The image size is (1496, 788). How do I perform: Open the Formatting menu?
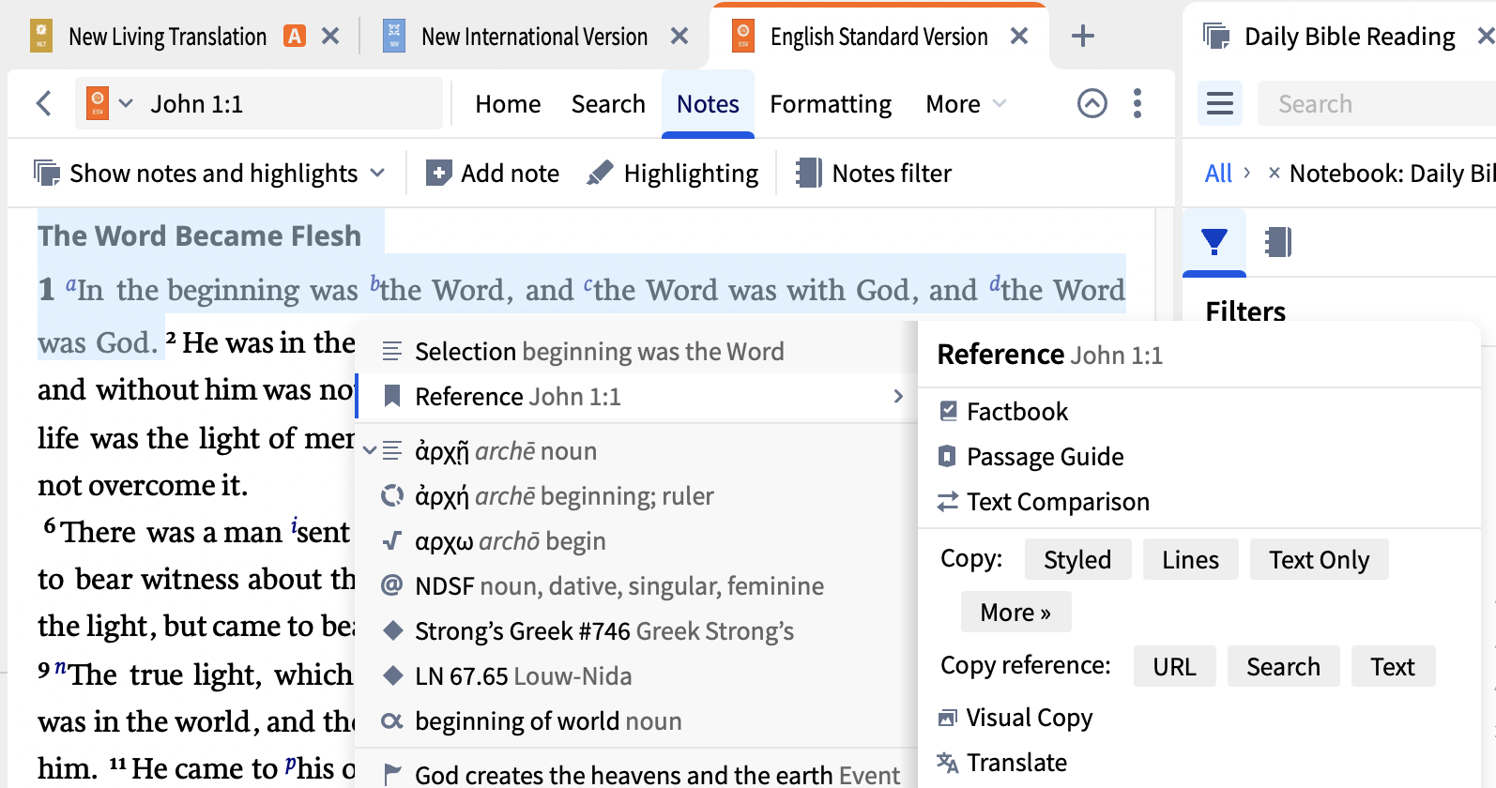pyautogui.click(x=831, y=104)
